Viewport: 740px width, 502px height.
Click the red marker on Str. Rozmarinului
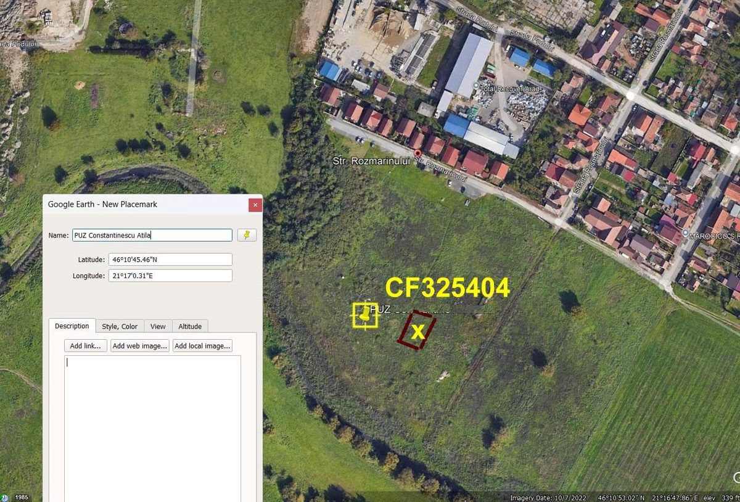[417, 153]
